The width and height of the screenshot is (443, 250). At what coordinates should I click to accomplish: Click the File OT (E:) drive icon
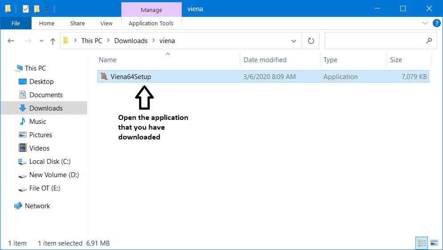(x=22, y=190)
